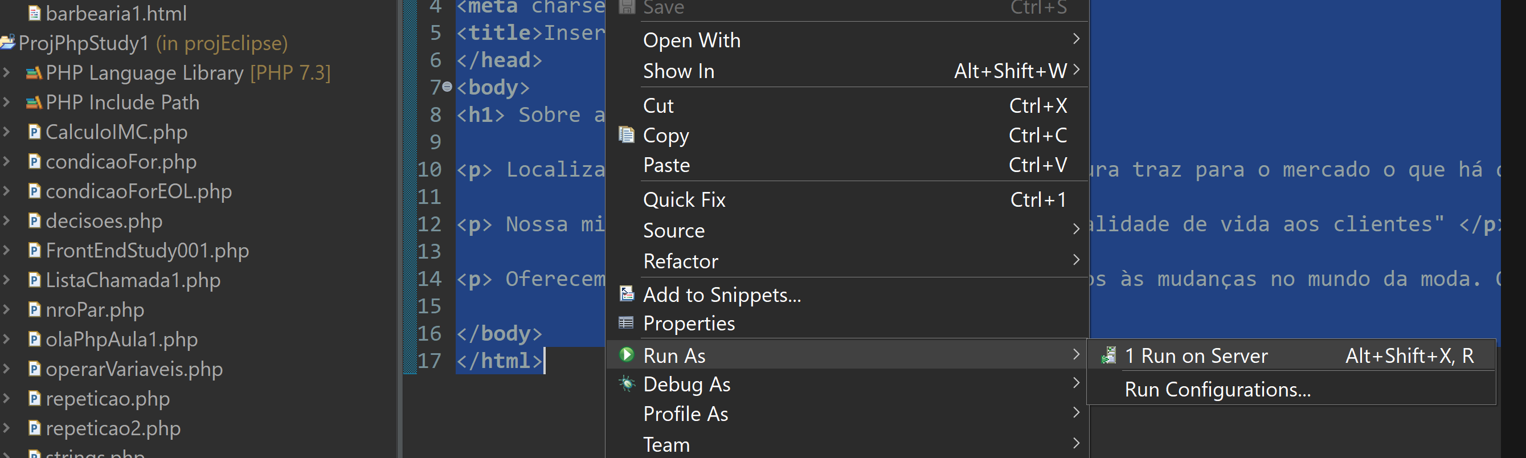Open Run Configurations... from submenu
1526x458 pixels.
click(1217, 389)
